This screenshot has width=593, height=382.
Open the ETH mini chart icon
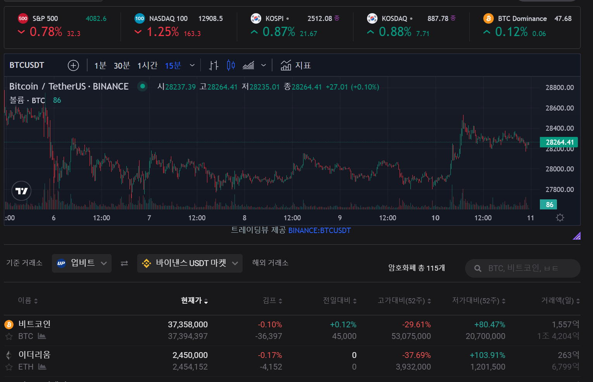(42, 367)
